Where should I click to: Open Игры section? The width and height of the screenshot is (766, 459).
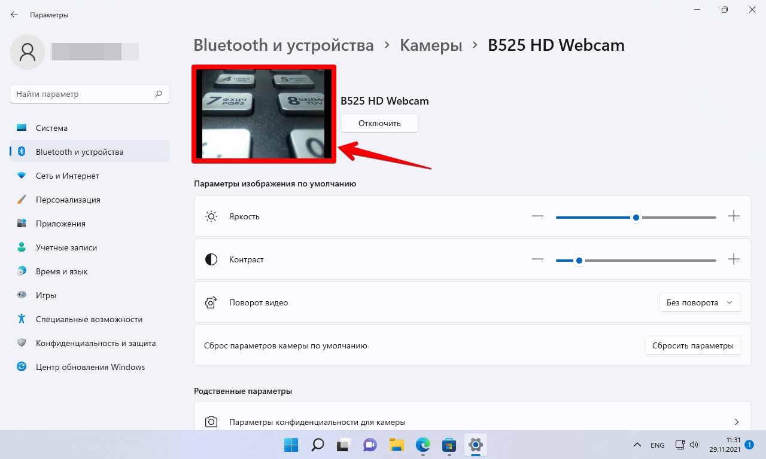click(90, 295)
